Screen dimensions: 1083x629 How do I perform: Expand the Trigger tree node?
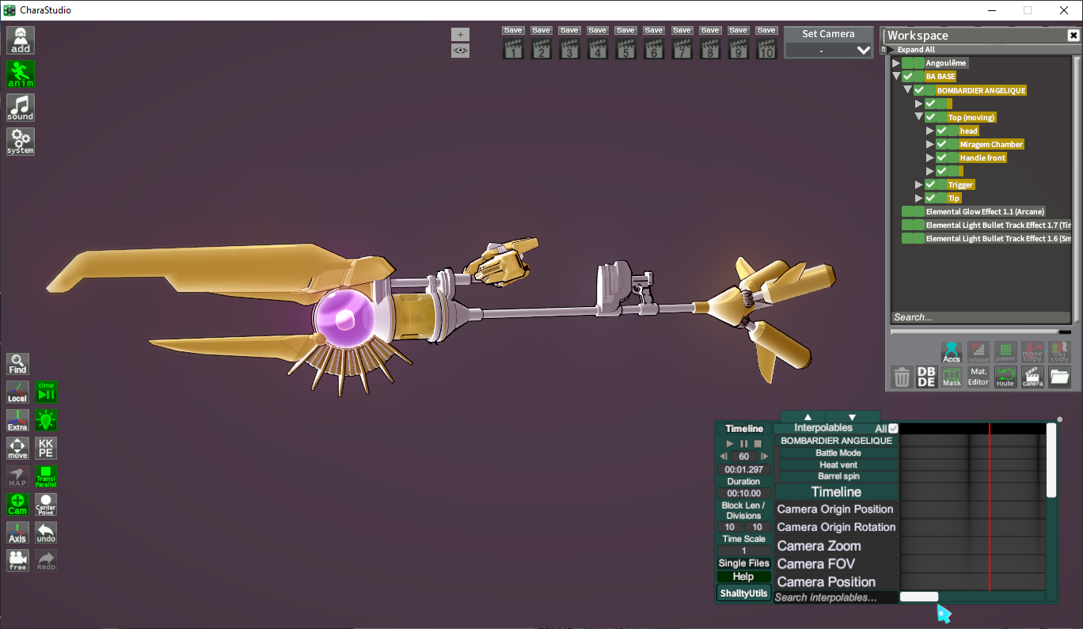[x=918, y=184]
